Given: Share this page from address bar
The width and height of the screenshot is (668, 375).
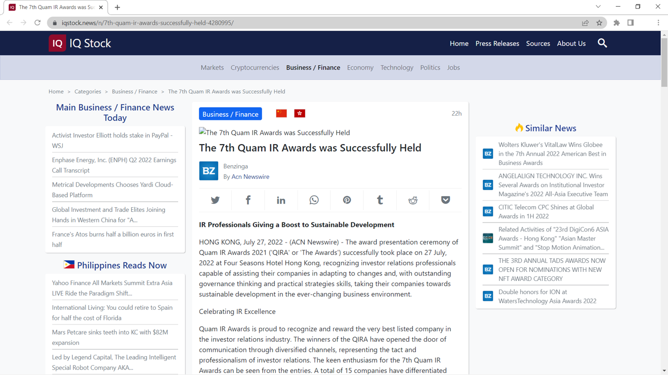Looking at the screenshot, I should pos(586,23).
